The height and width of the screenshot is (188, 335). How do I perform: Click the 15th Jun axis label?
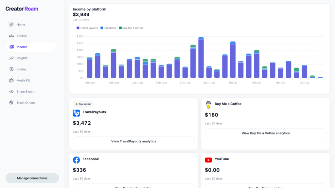[x=90, y=83]
